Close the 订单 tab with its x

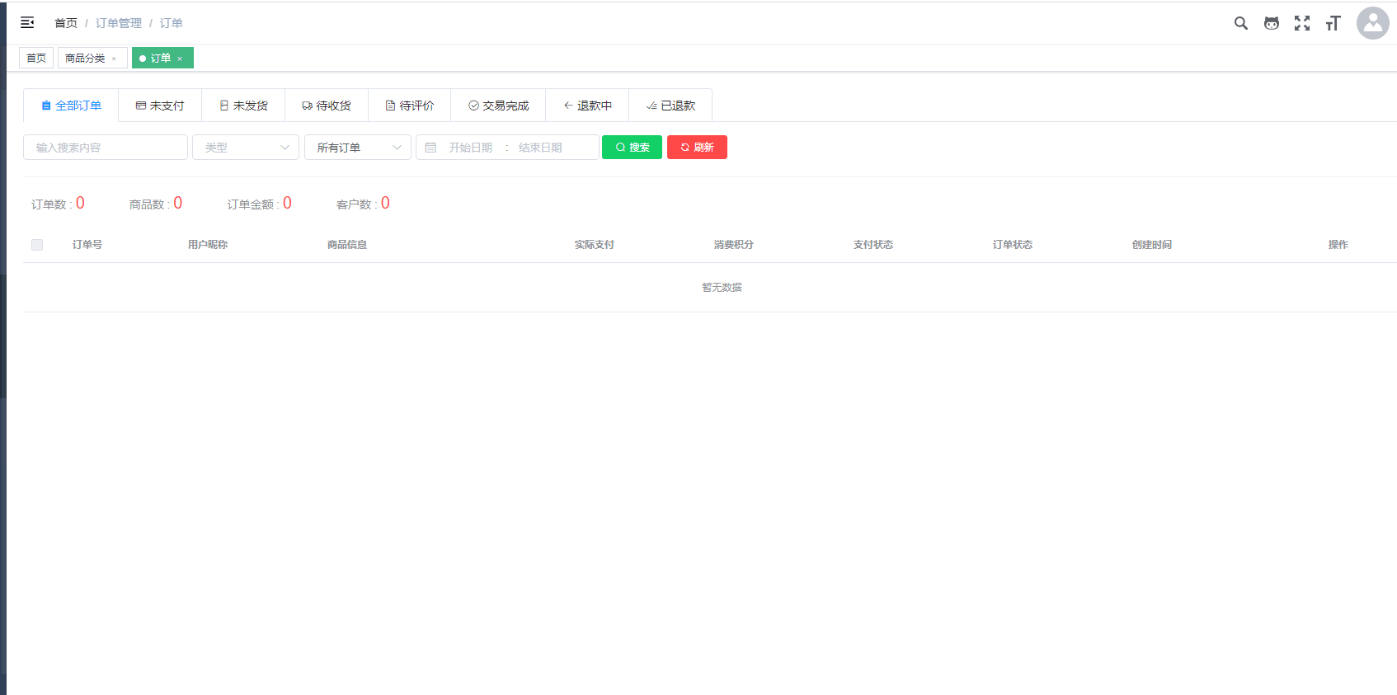pyautogui.click(x=180, y=59)
